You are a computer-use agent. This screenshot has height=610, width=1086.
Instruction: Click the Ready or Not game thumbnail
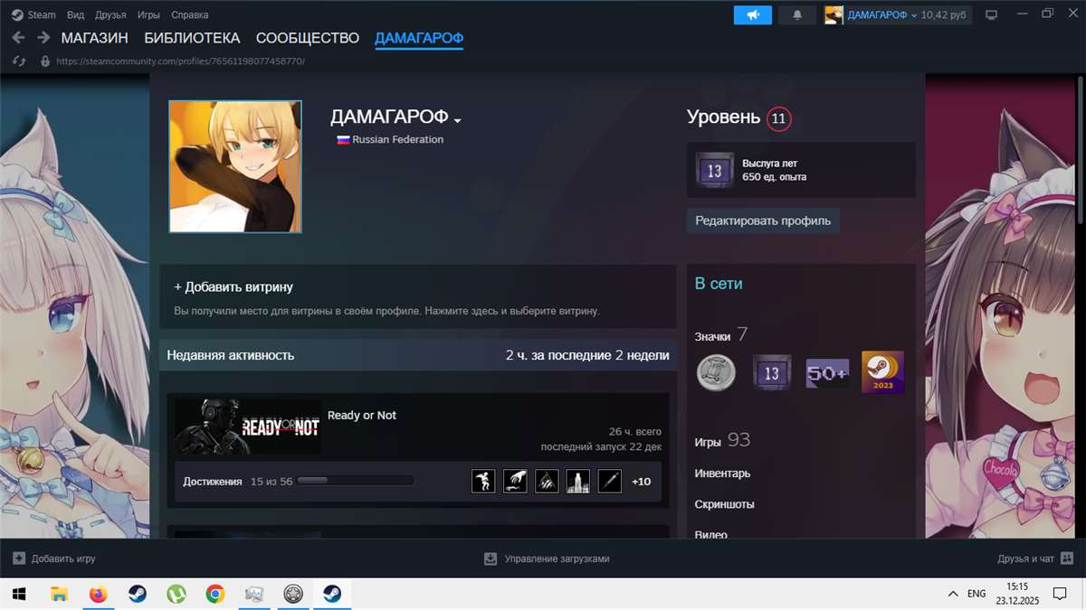248,427
